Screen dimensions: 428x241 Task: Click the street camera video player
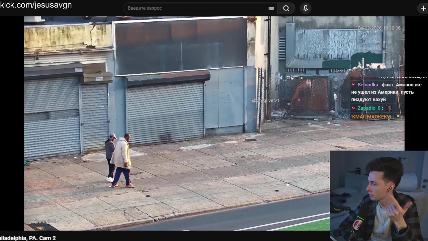214,123
